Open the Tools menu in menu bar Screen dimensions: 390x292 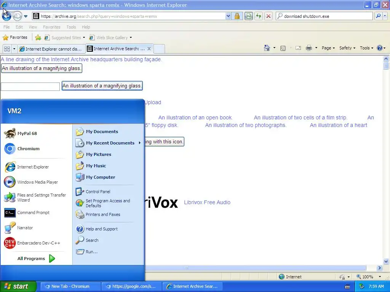(x=71, y=27)
